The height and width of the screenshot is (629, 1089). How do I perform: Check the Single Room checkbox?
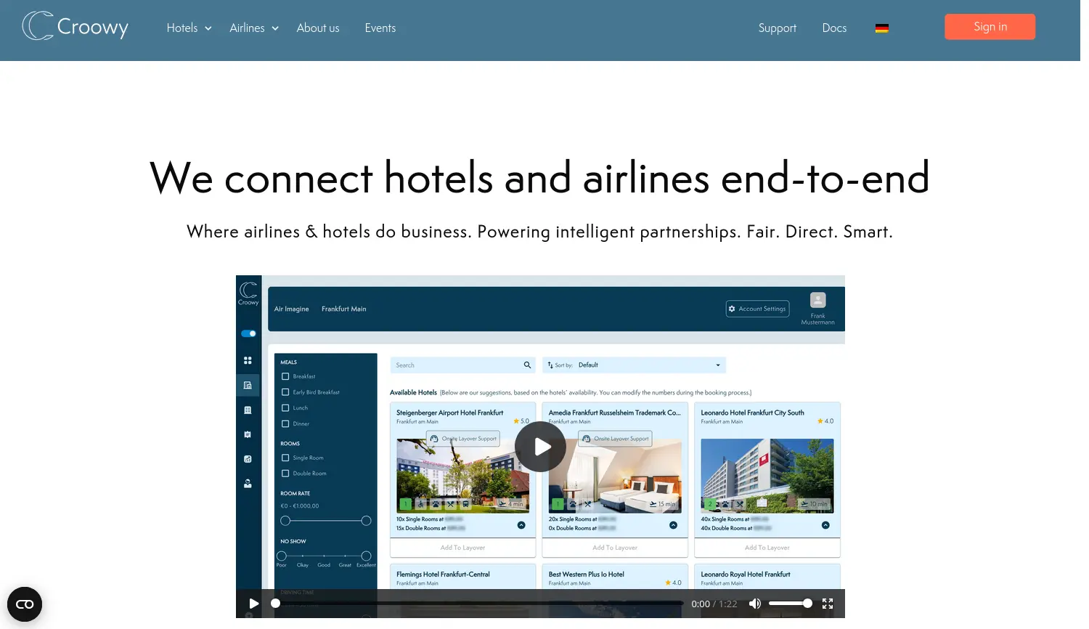(285, 458)
